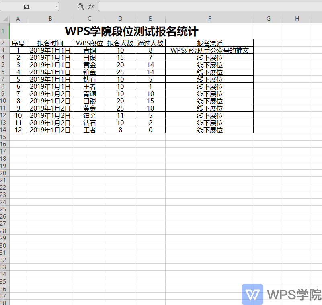The image size is (322, 305).
Task: Select 铂金 cell in row 6
Action: [x=89, y=72]
